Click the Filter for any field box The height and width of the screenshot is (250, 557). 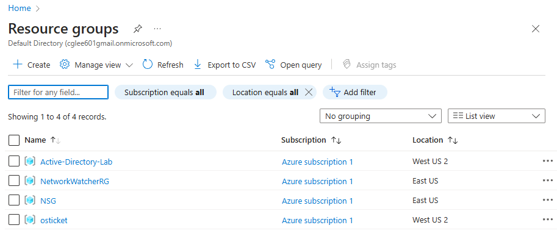pos(58,92)
